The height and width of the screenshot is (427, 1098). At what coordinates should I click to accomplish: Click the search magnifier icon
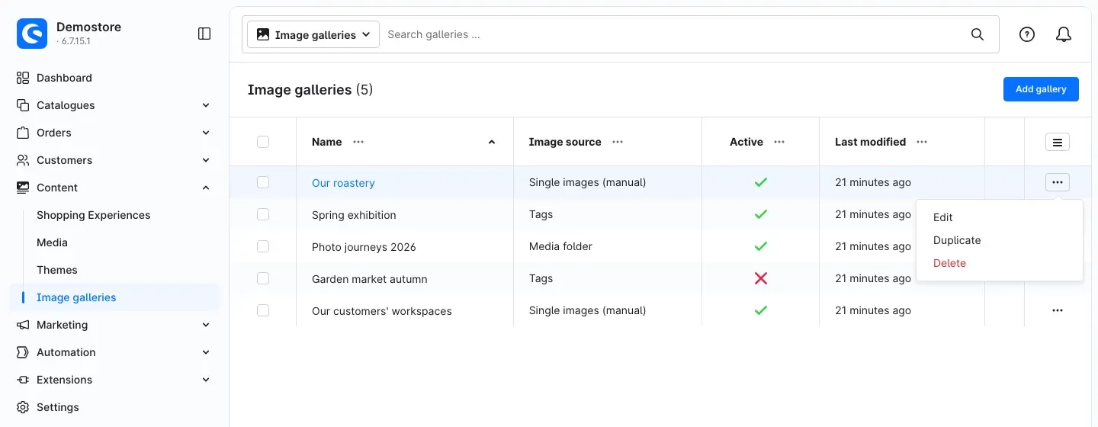977,34
